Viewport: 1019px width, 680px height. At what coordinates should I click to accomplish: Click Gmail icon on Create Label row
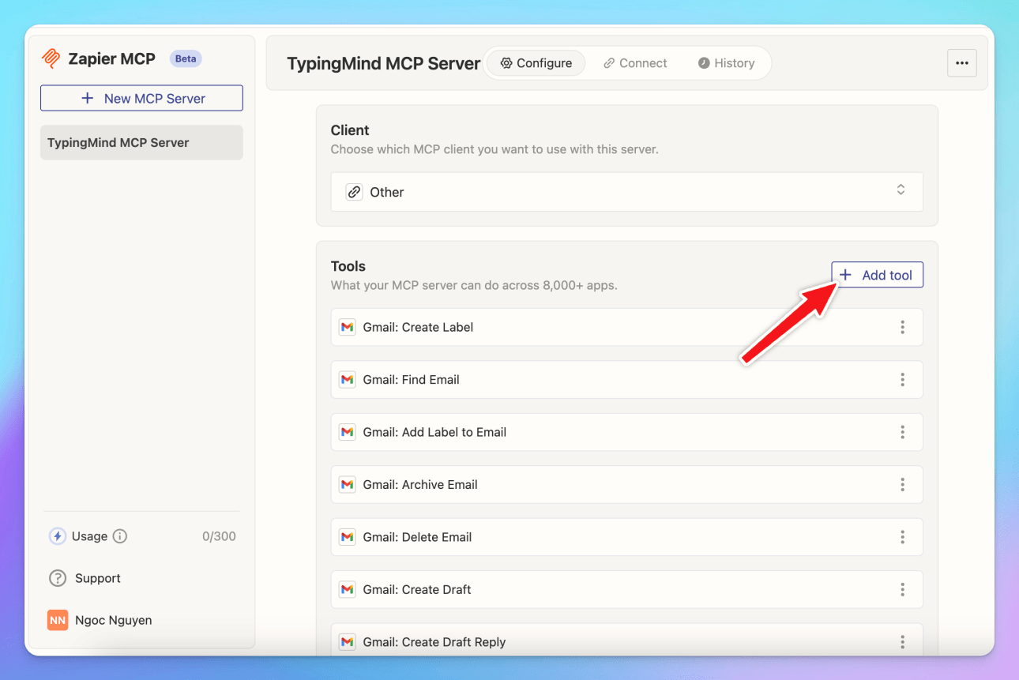coord(347,327)
